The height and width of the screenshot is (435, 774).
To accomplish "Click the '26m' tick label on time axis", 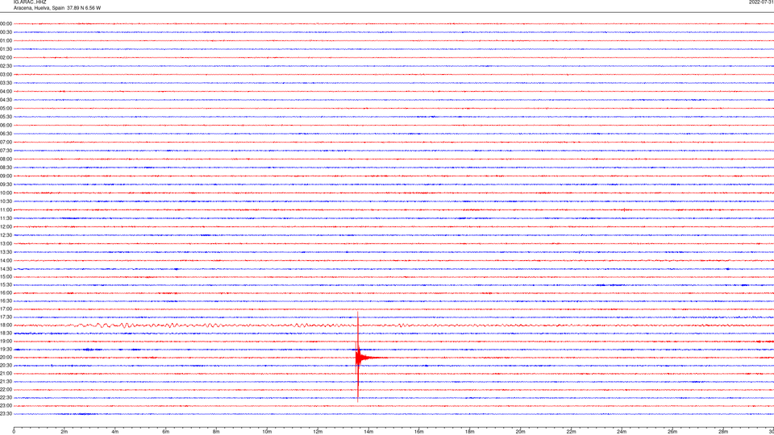I will (x=672, y=432).
